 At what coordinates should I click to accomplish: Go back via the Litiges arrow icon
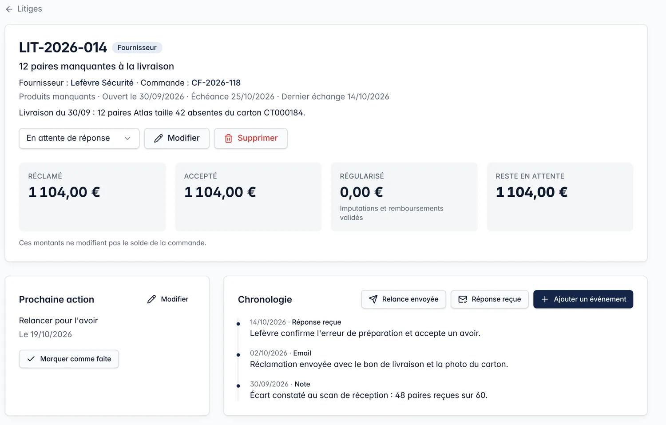(9, 9)
